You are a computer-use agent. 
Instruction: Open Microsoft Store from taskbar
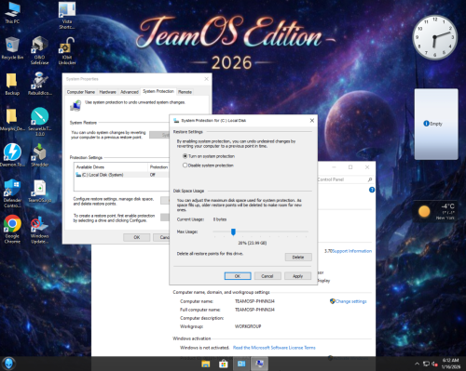[223, 364]
